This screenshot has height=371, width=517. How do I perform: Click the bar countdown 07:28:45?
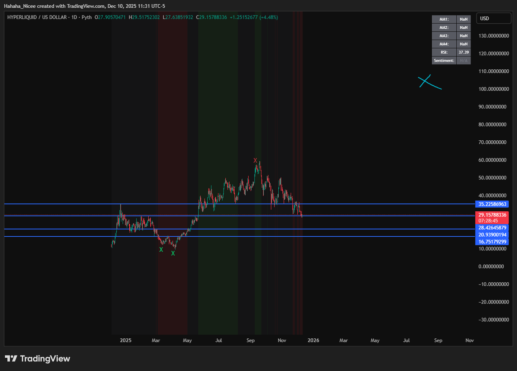(489, 220)
